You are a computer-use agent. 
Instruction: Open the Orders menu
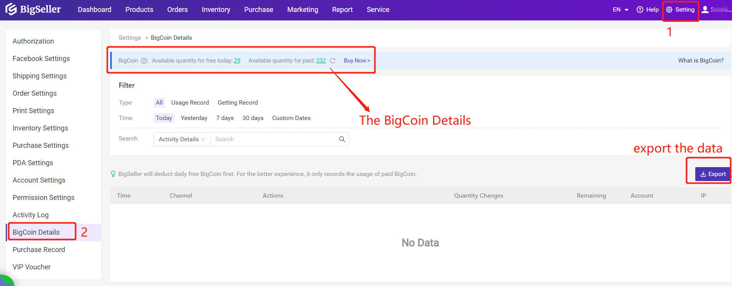coord(177,10)
